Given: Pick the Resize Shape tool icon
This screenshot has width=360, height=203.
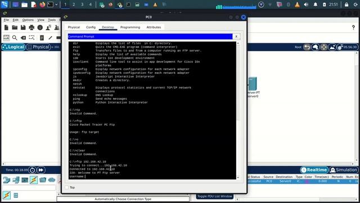Looking at the screenshot, I should [31, 38].
